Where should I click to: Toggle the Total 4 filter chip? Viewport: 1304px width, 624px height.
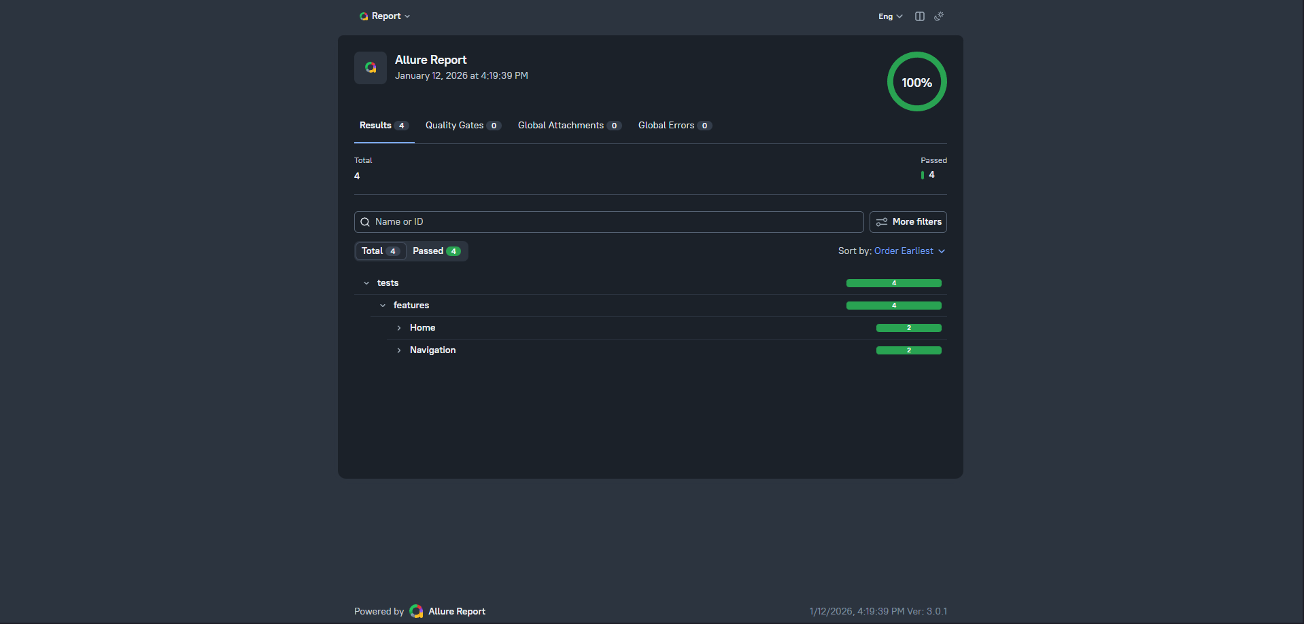click(380, 251)
